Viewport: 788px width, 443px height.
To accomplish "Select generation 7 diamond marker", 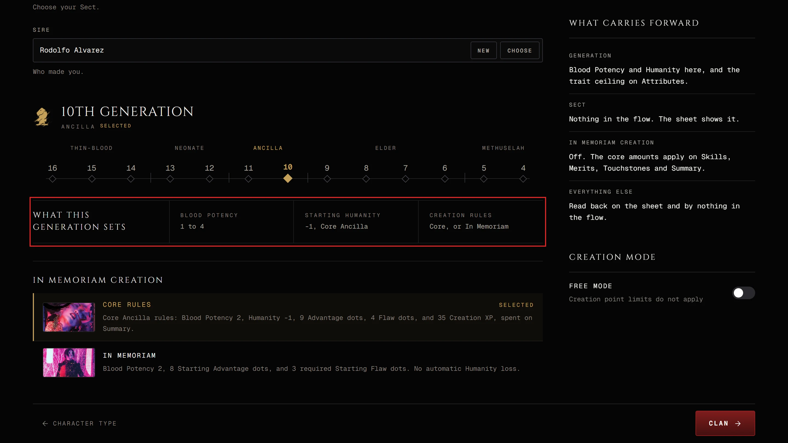I will (405, 179).
